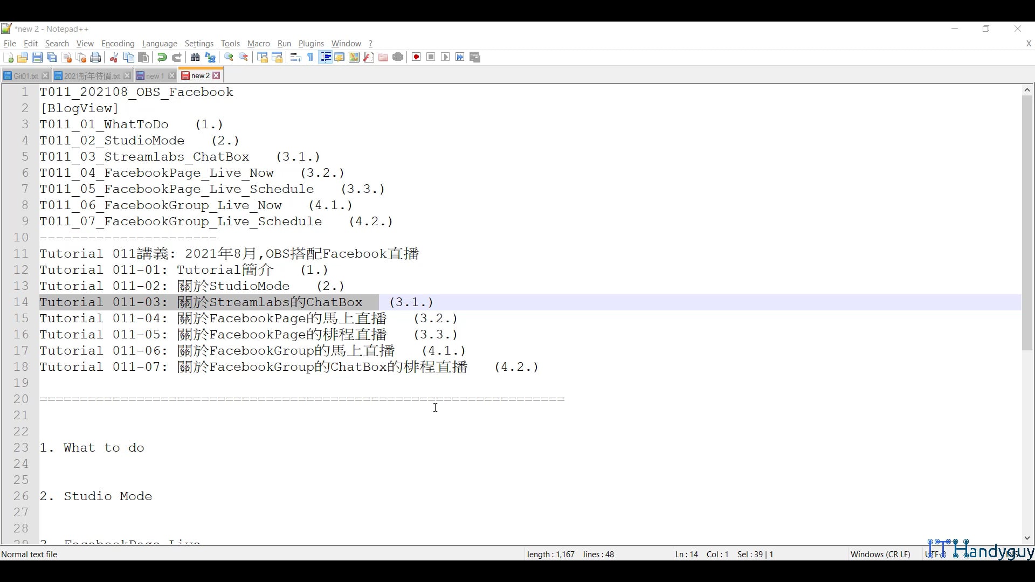1035x582 pixels.
Task: Click the vertical scrollbar down arrow
Action: pyautogui.click(x=1027, y=538)
